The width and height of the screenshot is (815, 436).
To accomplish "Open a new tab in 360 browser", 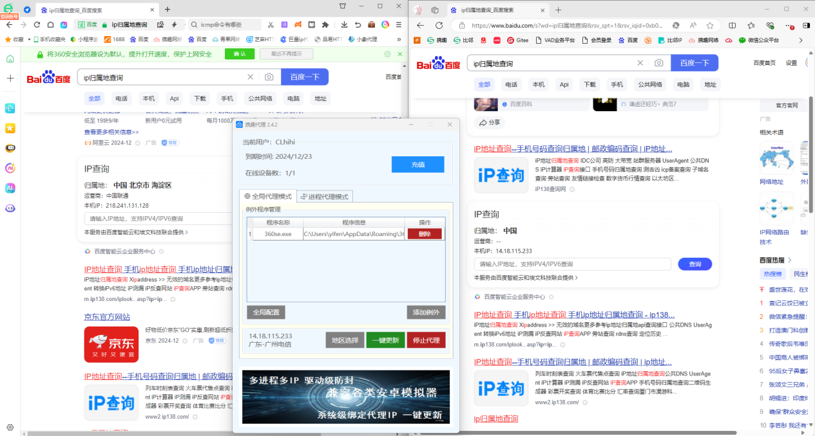I will coord(168,10).
